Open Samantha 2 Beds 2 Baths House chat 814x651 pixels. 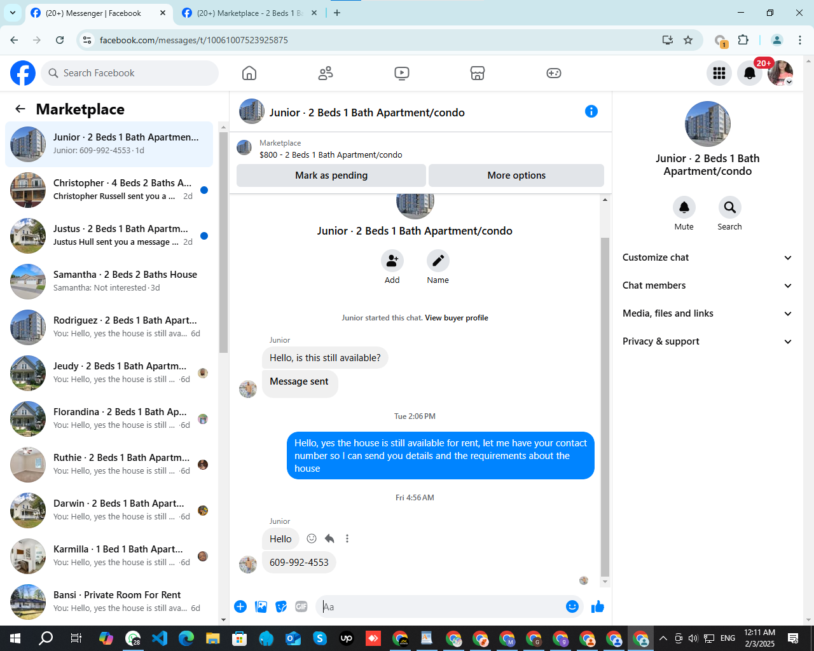109,281
